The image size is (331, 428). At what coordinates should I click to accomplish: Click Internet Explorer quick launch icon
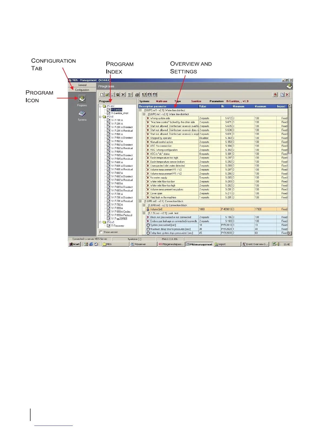[x=91, y=244]
